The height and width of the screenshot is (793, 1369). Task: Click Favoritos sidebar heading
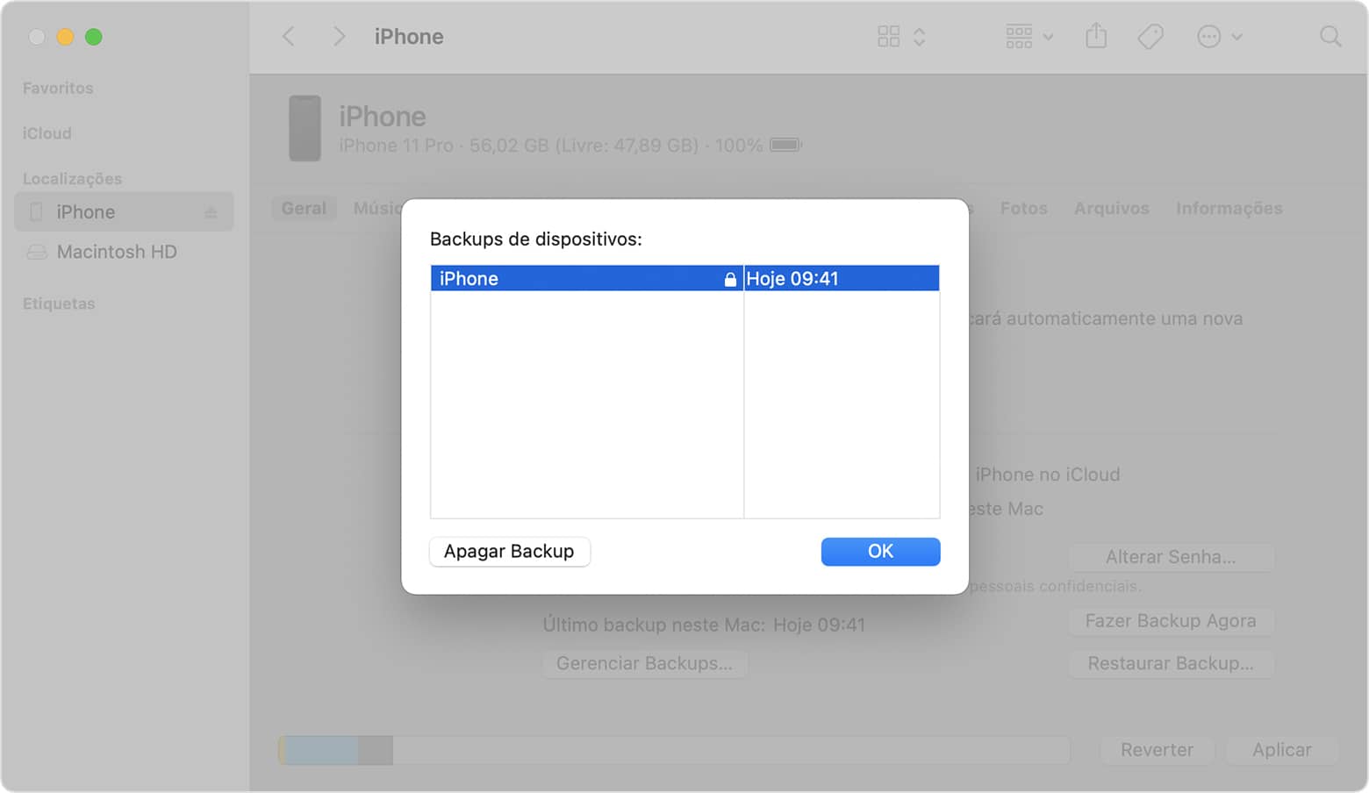point(58,88)
